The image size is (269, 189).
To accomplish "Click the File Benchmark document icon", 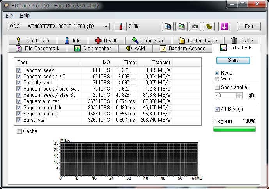I will pos(19,49).
